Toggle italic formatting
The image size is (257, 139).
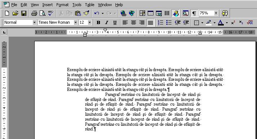(x=107, y=22)
